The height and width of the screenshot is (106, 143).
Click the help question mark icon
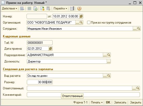point(79,8)
